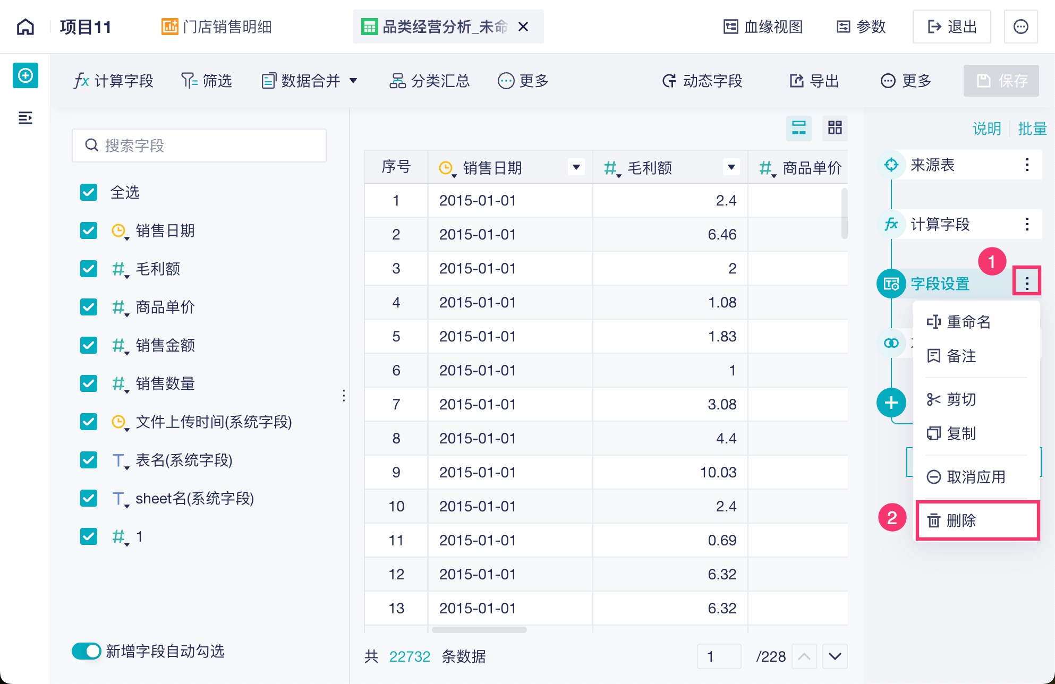Open 血缘视图 lineage view
The width and height of the screenshot is (1055, 684).
pos(763,27)
